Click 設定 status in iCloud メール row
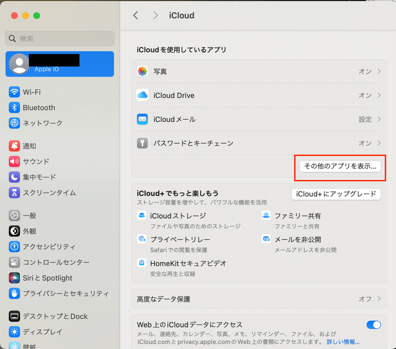This screenshot has width=396, height=349. point(365,119)
